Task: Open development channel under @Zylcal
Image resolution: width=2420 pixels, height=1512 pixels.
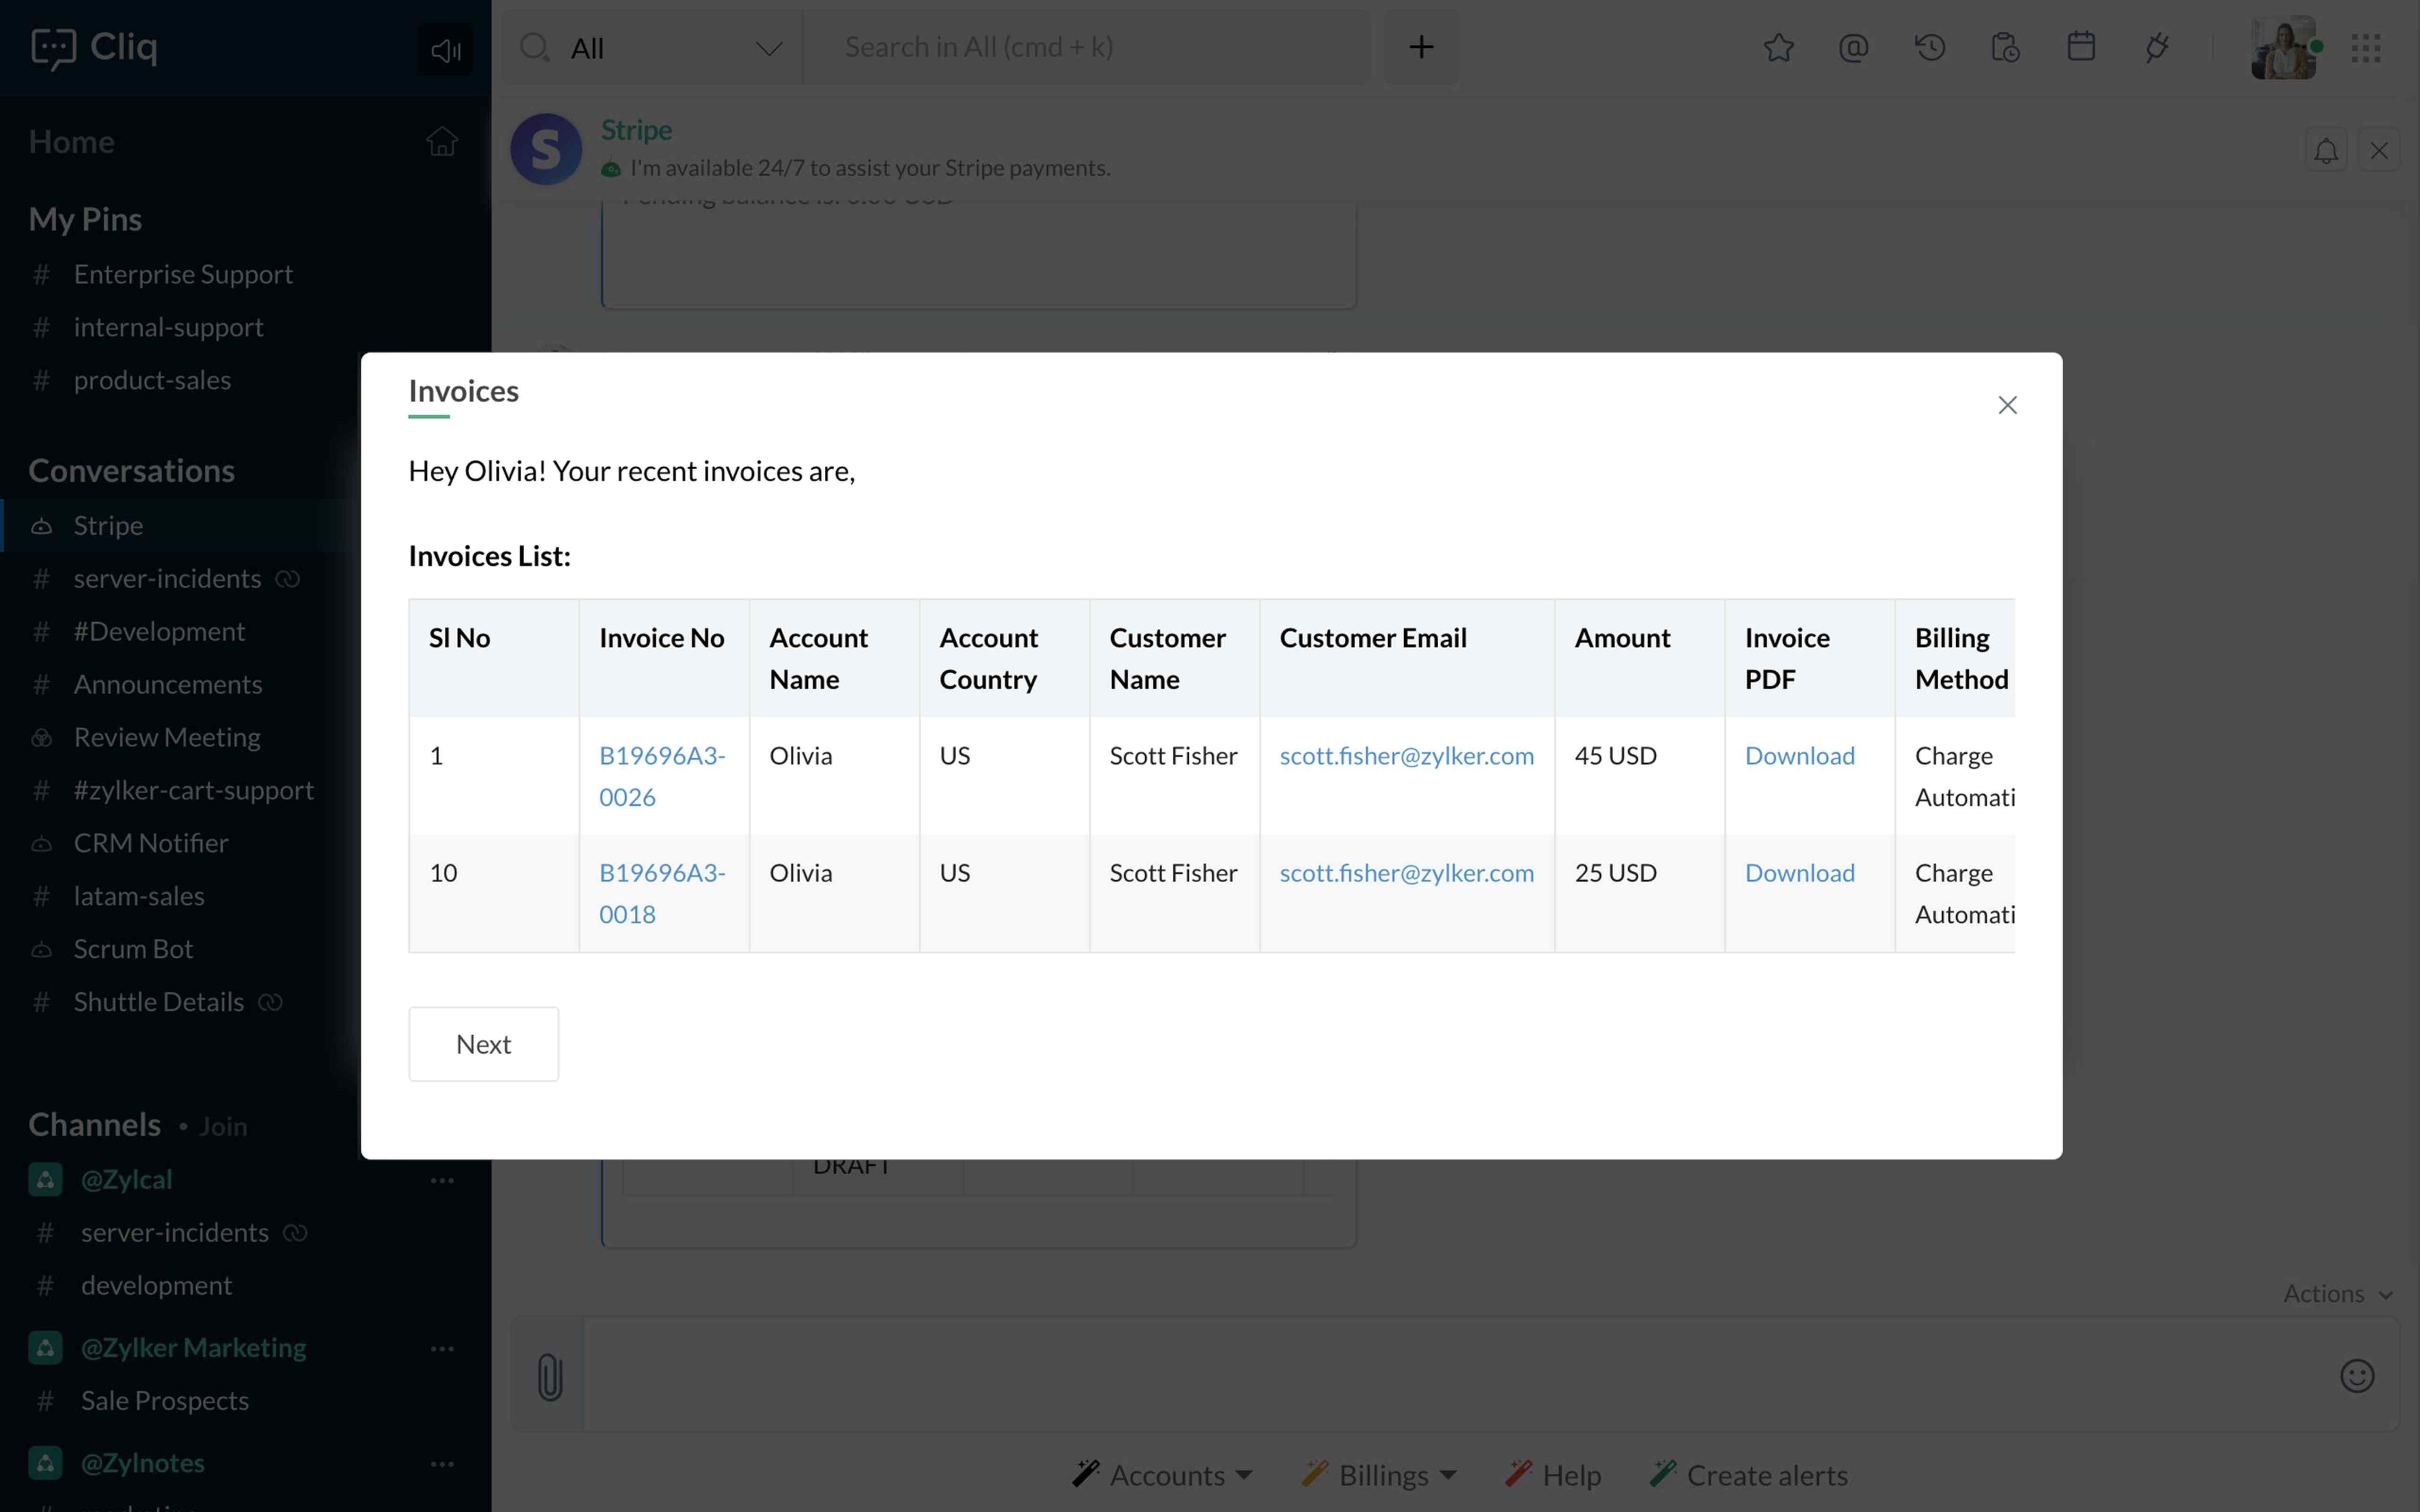Action: 156,1285
